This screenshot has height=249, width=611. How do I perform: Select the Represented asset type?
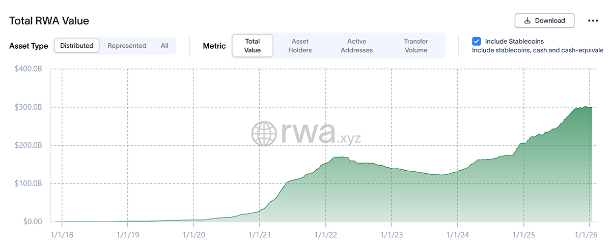pos(127,46)
